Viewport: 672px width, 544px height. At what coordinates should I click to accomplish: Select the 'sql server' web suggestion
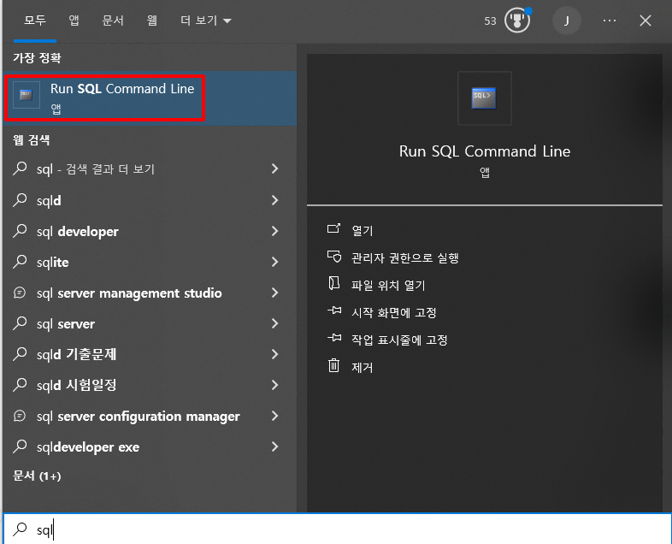coord(66,323)
